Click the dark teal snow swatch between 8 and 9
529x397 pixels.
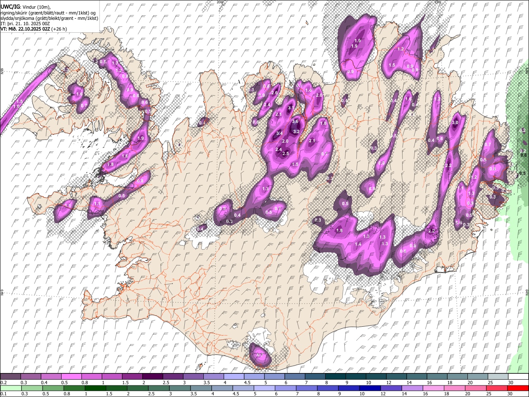(335, 377)
